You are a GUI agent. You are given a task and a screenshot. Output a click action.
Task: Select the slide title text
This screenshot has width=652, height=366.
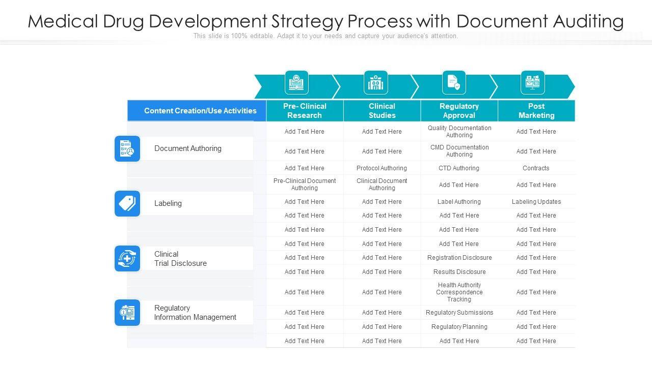click(326, 21)
